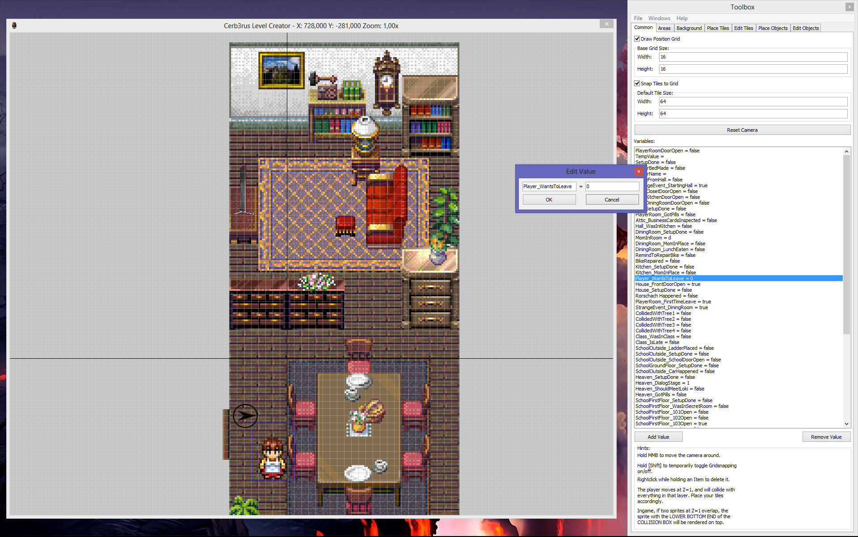Open the Edit Objects tab
Image resolution: width=858 pixels, height=537 pixels.
click(805, 28)
